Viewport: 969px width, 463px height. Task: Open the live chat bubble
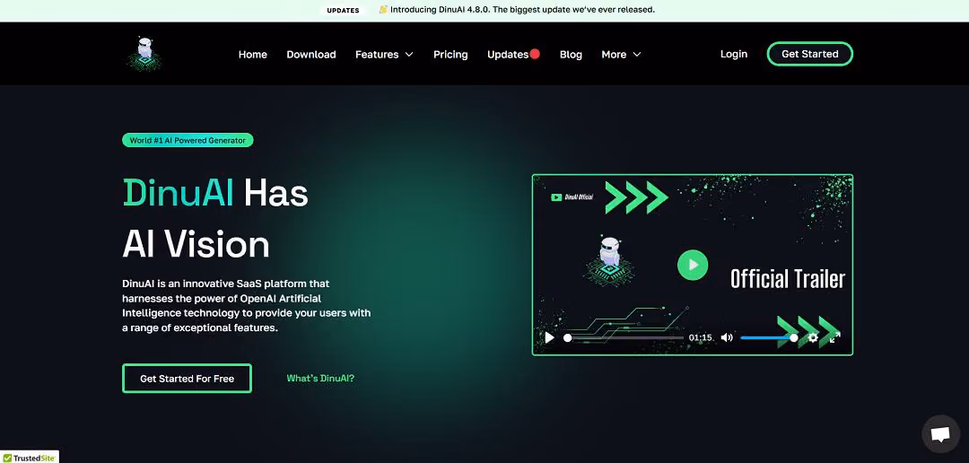[940, 434]
